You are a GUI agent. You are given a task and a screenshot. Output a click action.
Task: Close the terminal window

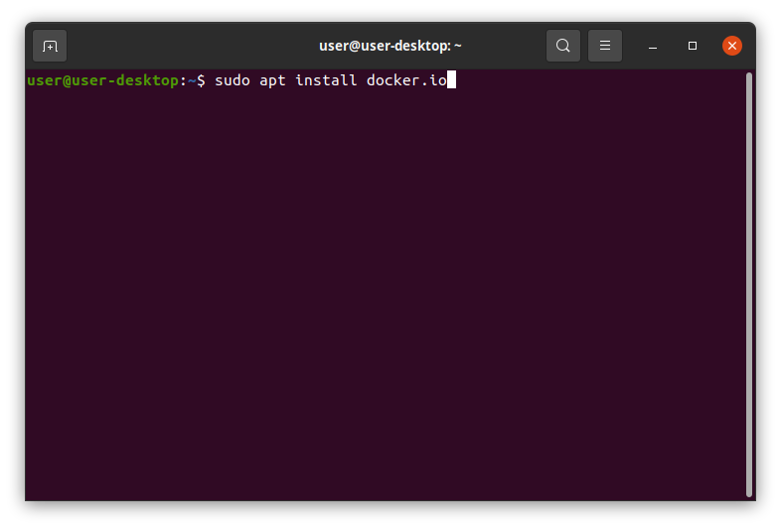732,46
